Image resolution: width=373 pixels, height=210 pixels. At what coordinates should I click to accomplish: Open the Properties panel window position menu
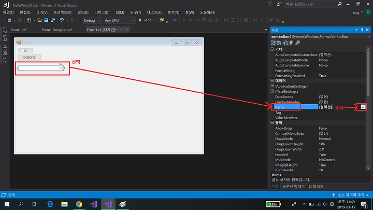tap(356, 30)
